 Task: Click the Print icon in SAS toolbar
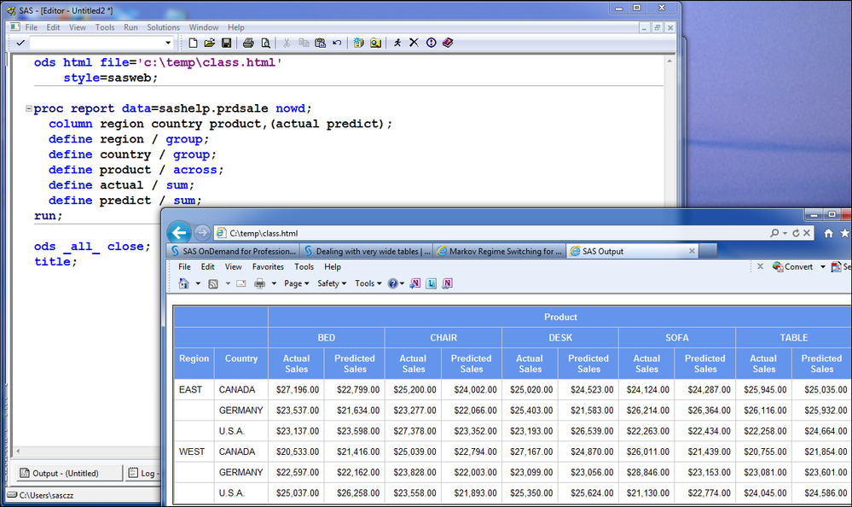tap(248, 43)
